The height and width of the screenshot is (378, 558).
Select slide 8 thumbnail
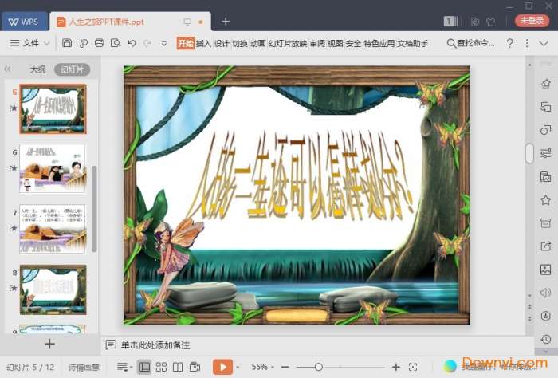click(x=53, y=289)
